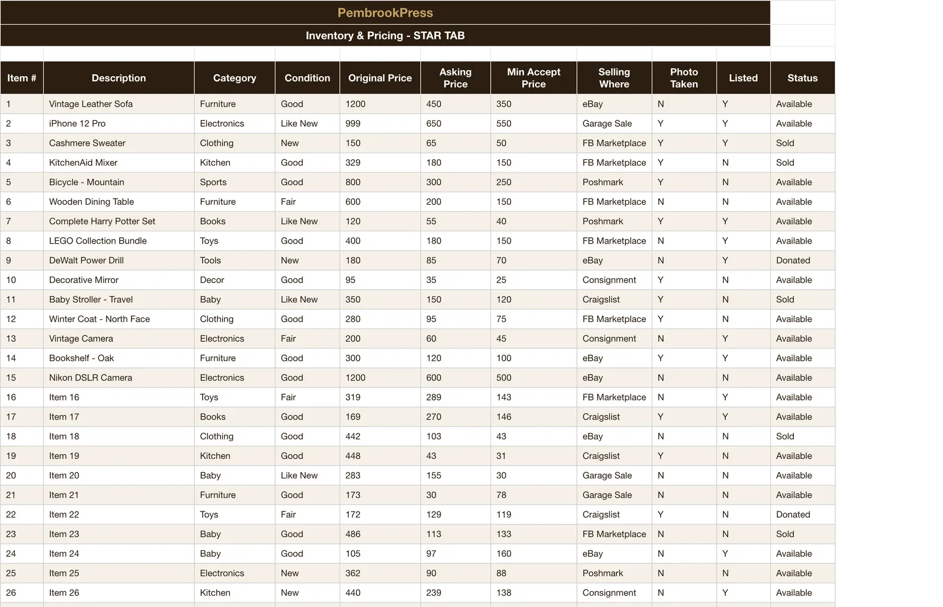943x607 pixels.
Task: Click Poshmark cell for Bicycle - Mountain
Action: tap(614, 182)
